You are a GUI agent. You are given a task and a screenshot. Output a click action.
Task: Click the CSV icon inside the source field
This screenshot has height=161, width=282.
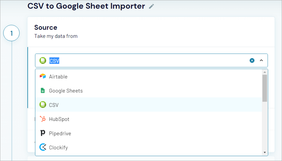point(43,60)
